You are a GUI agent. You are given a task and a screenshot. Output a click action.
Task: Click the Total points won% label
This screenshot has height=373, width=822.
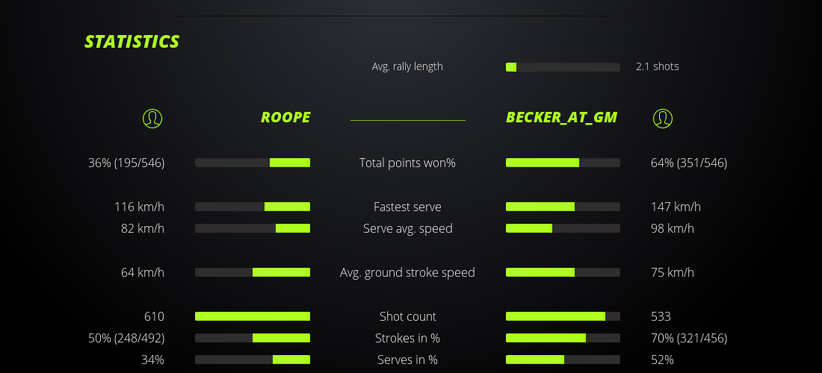click(x=407, y=163)
